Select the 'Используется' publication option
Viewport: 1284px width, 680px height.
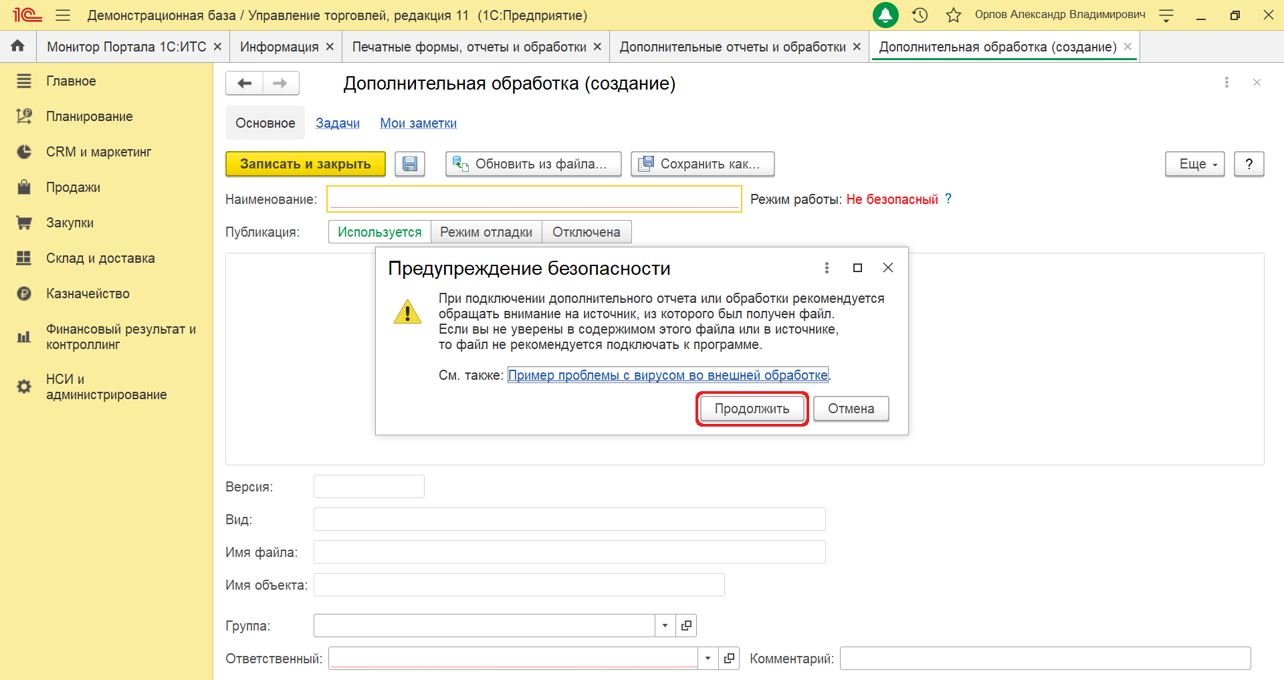click(x=379, y=232)
